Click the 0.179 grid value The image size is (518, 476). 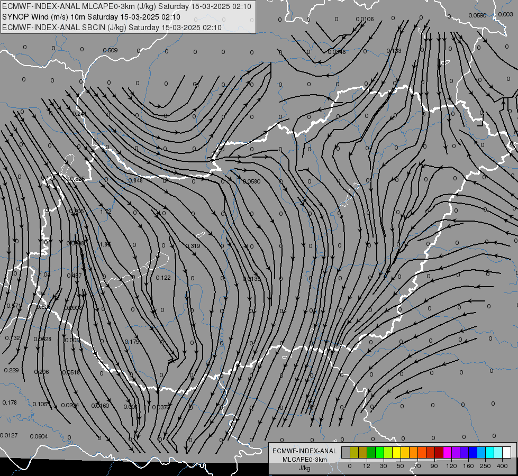[132, 342]
